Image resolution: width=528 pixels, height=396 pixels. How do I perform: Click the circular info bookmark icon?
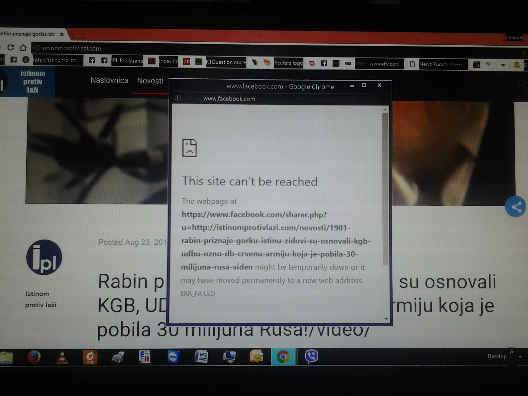26,60
